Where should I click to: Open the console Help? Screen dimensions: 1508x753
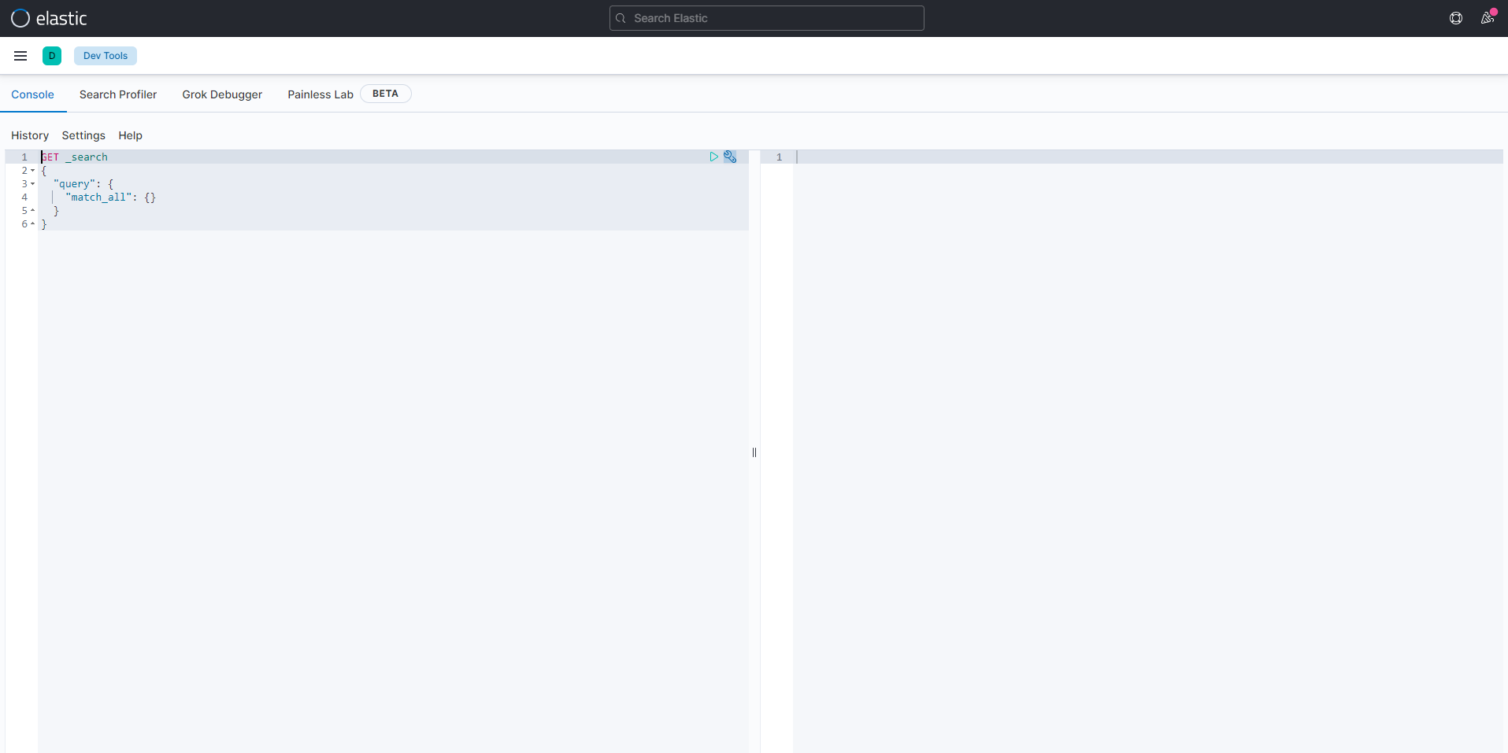130,135
